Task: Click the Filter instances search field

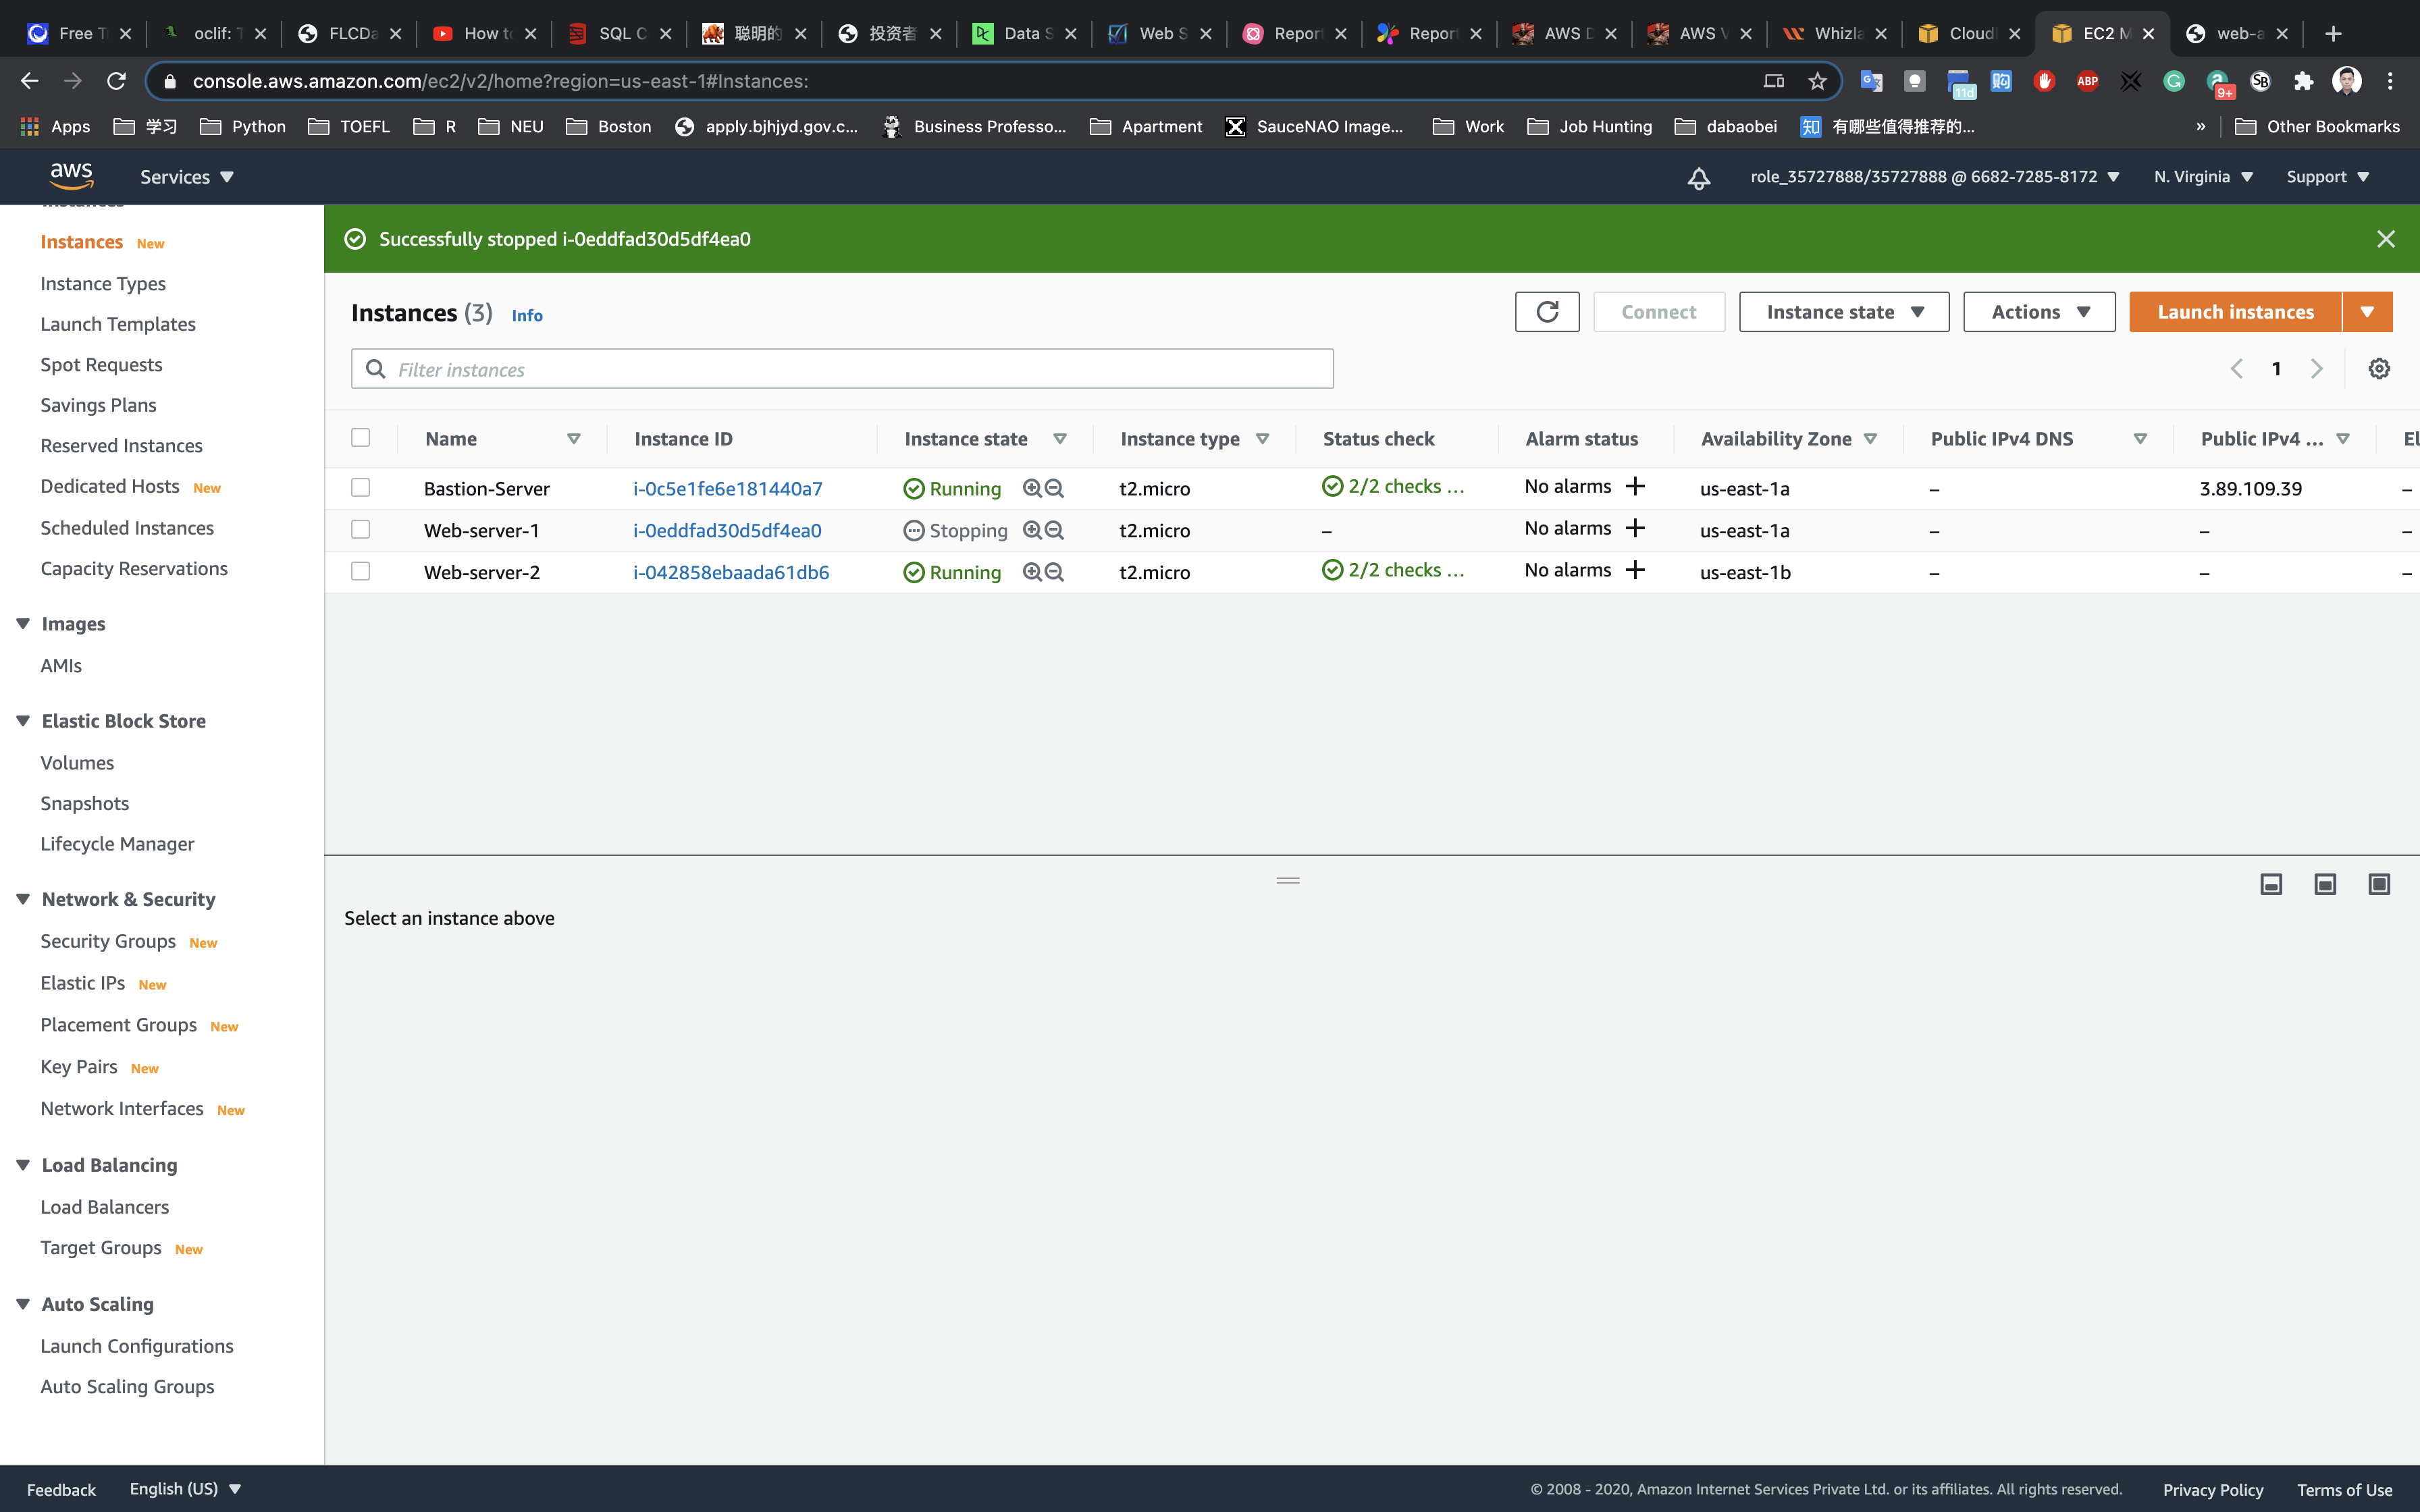Action: click(842, 369)
